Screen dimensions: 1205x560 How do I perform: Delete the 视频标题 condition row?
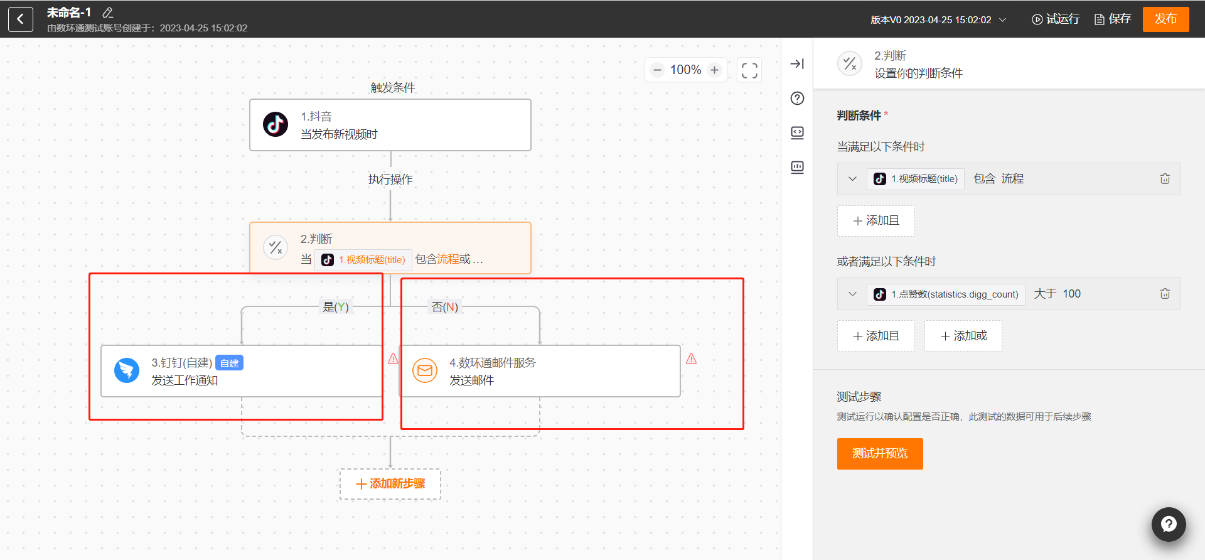click(1165, 179)
